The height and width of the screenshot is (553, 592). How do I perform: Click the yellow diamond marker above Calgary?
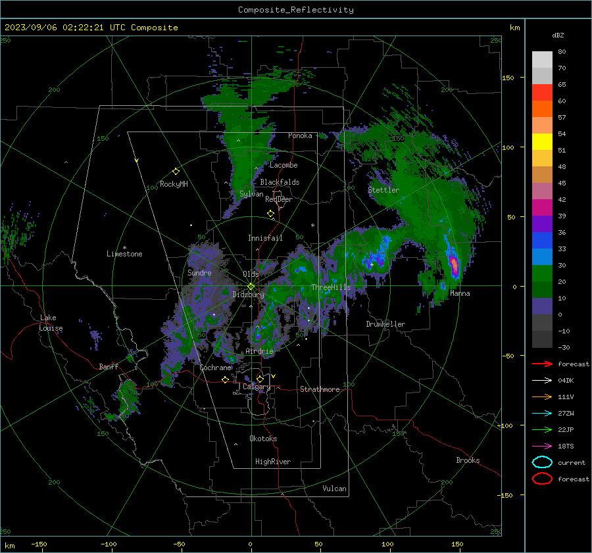pyautogui.click(x=260, y=379)
